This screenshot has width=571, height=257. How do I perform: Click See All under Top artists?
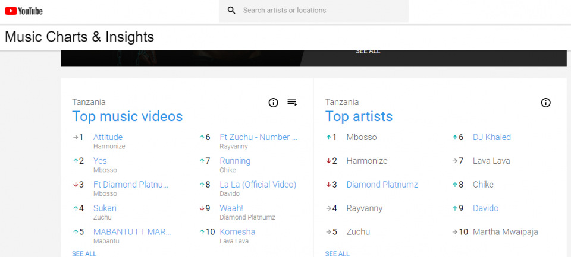click(x=337, y=253)
